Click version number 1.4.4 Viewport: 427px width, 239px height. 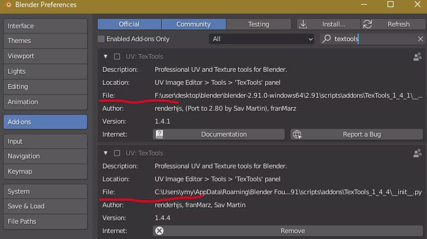click(x=162, y=218)
